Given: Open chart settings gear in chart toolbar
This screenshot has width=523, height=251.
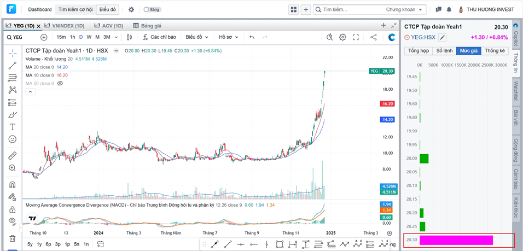Looking at the screenshot, I should (x=342, y=37).
